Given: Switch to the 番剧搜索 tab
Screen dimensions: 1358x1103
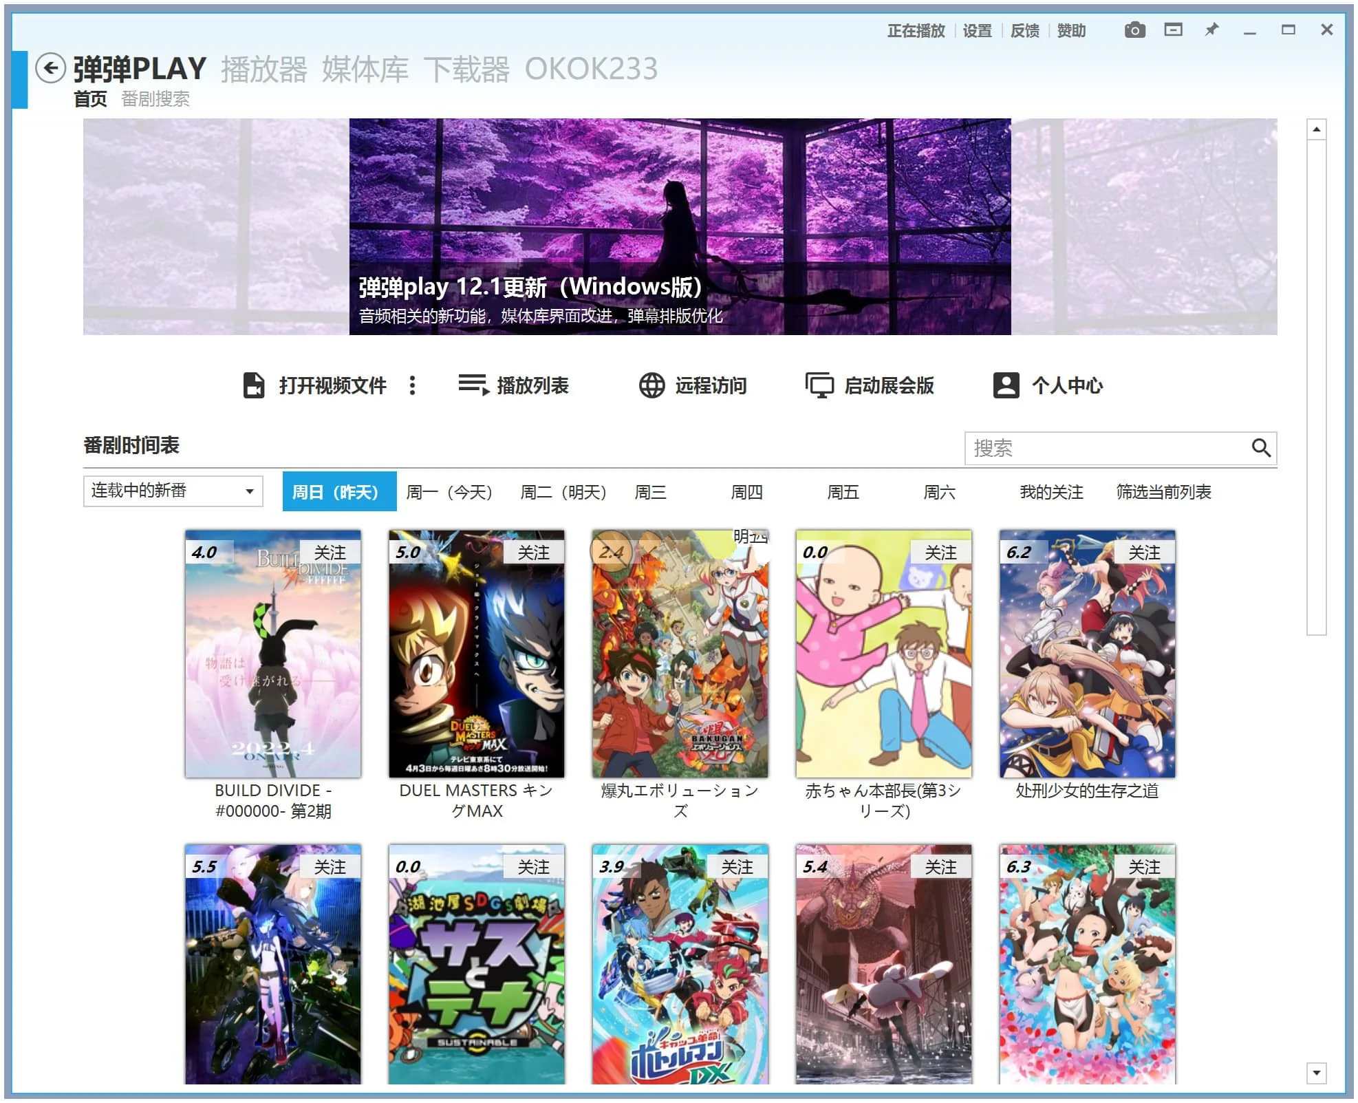Looking at the screenshot, I should pos(155,100).
